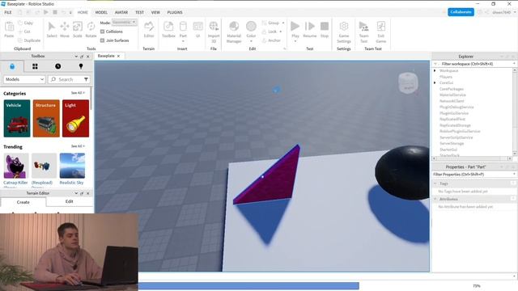This screenshot has height=291, width=518.
Task: Cut the selection
Action: 24,32
